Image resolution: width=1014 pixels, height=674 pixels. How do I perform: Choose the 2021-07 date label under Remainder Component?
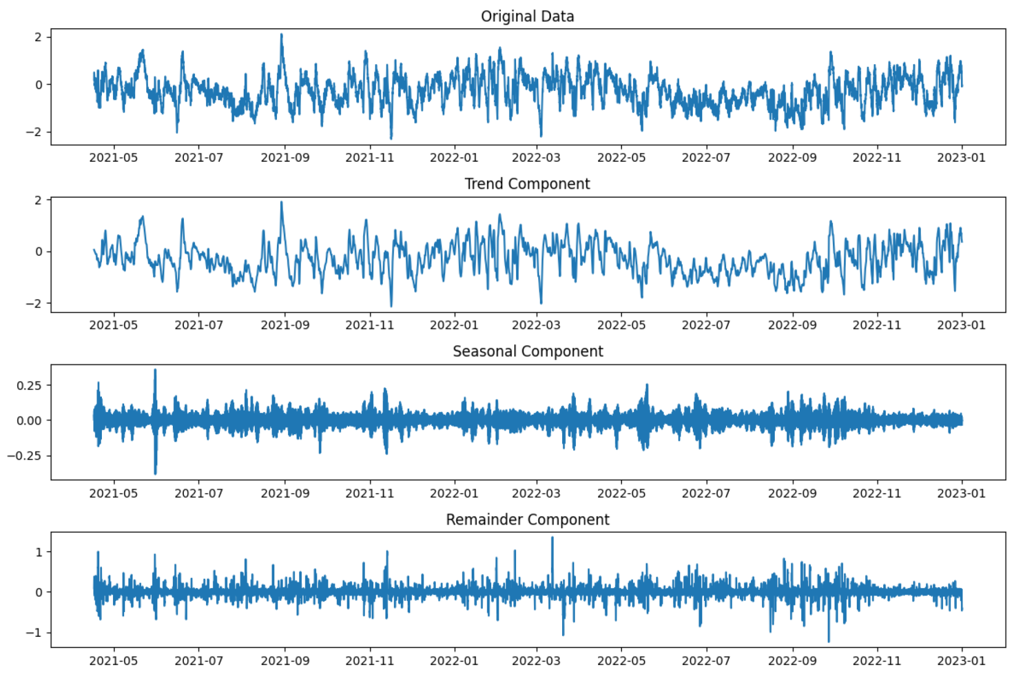199,661
